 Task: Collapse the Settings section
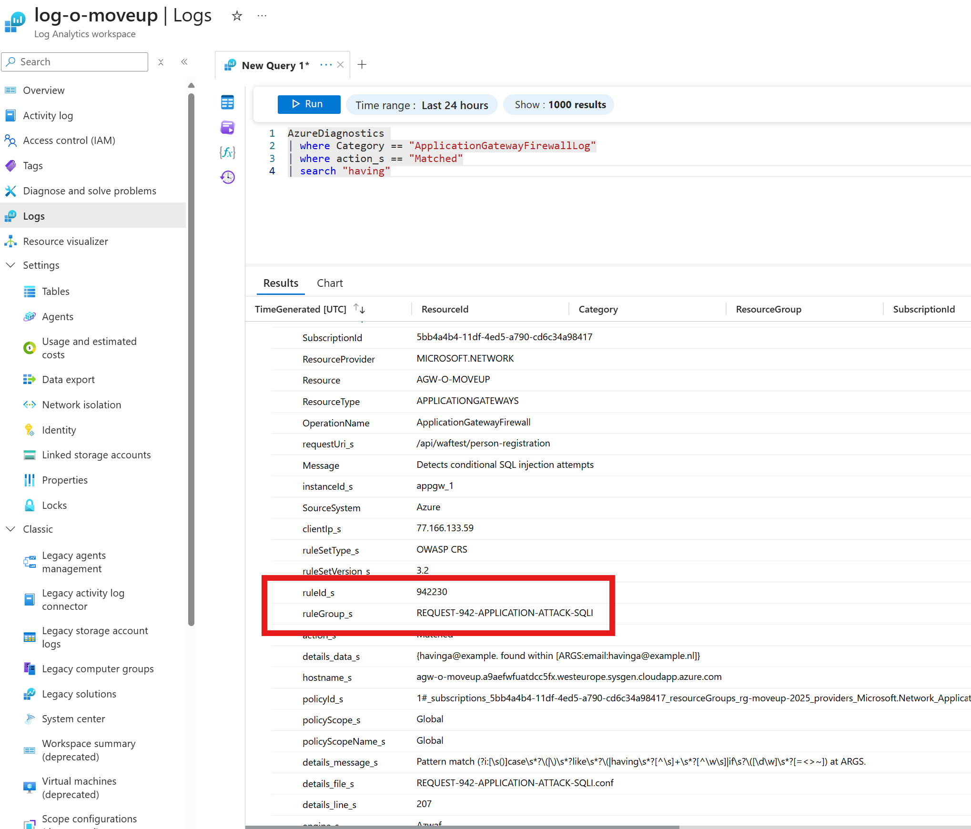10,265
